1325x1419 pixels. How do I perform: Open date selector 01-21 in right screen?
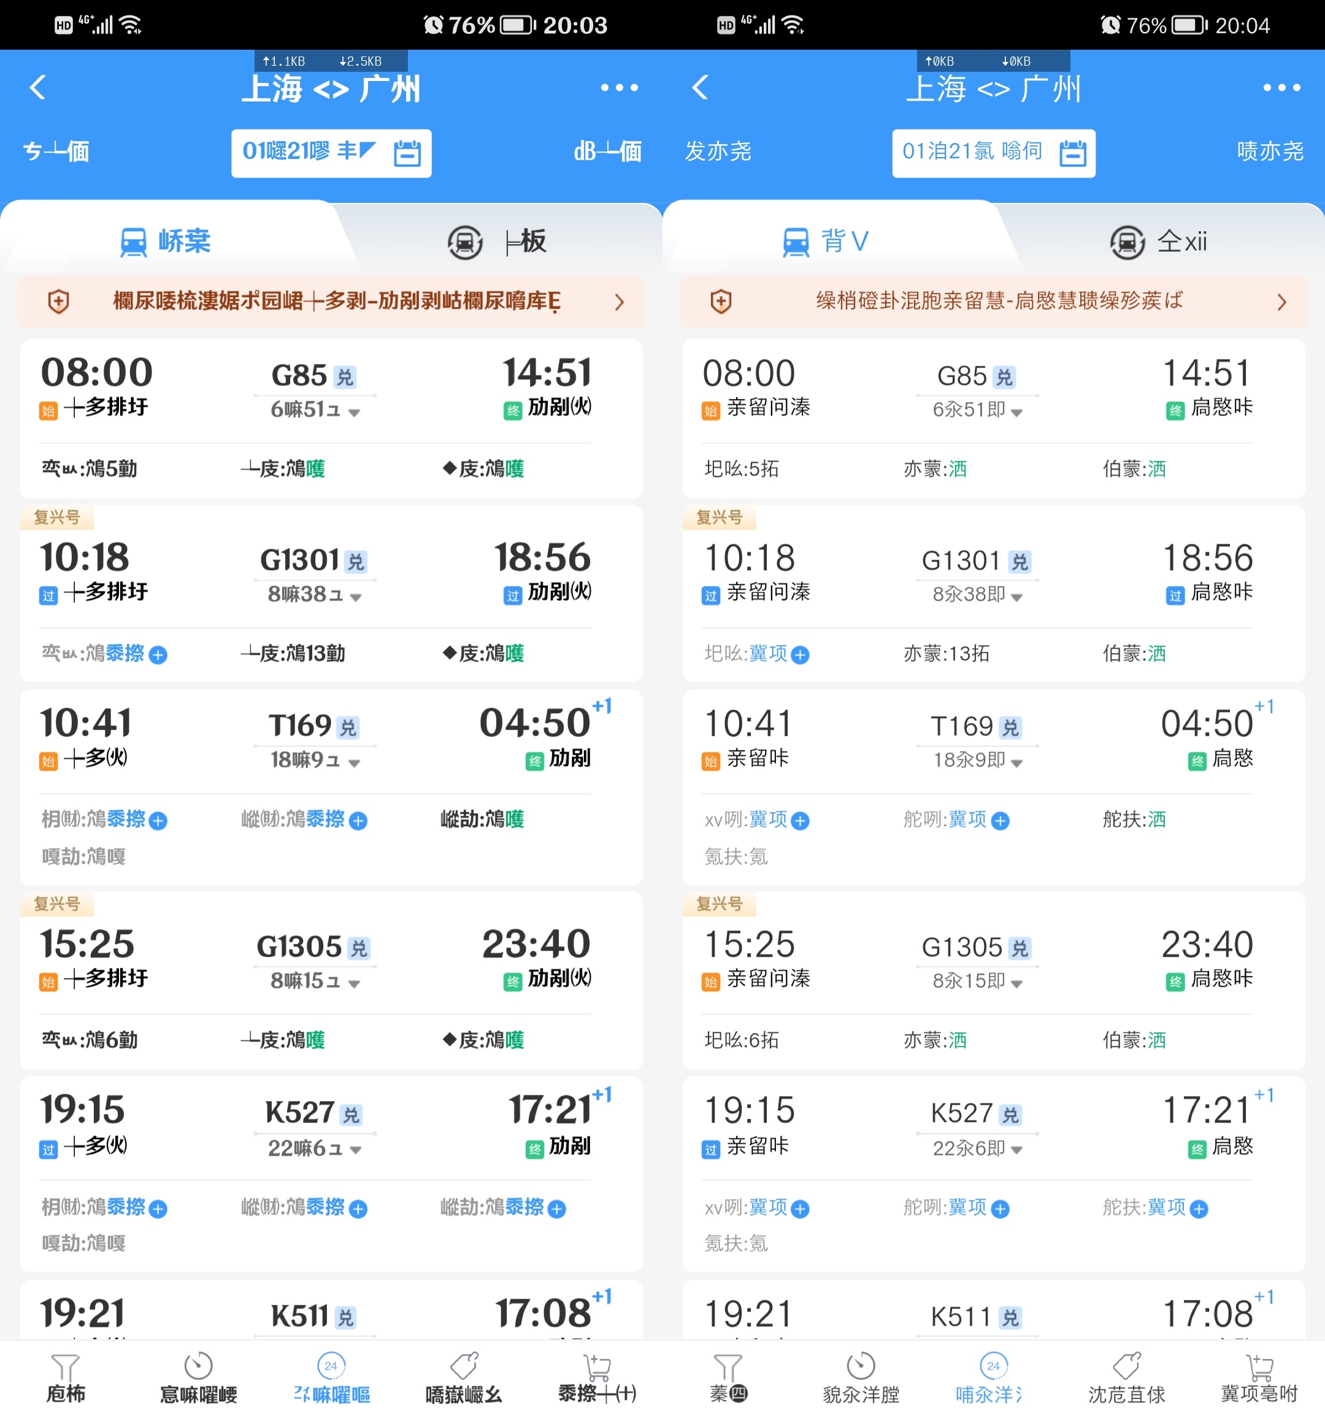point(993,153)
